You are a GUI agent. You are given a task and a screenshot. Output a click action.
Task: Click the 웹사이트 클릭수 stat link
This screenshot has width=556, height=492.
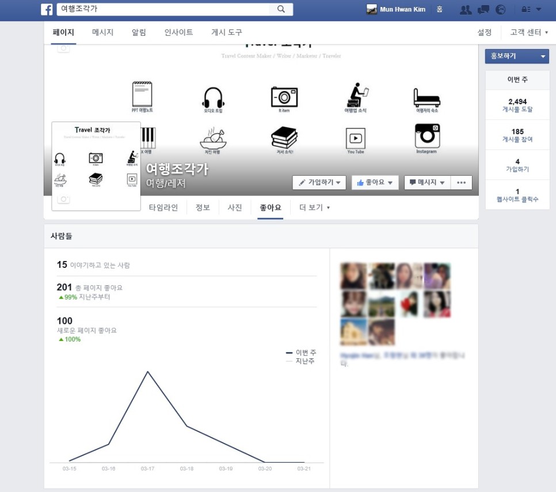click(x=517, y=199)
